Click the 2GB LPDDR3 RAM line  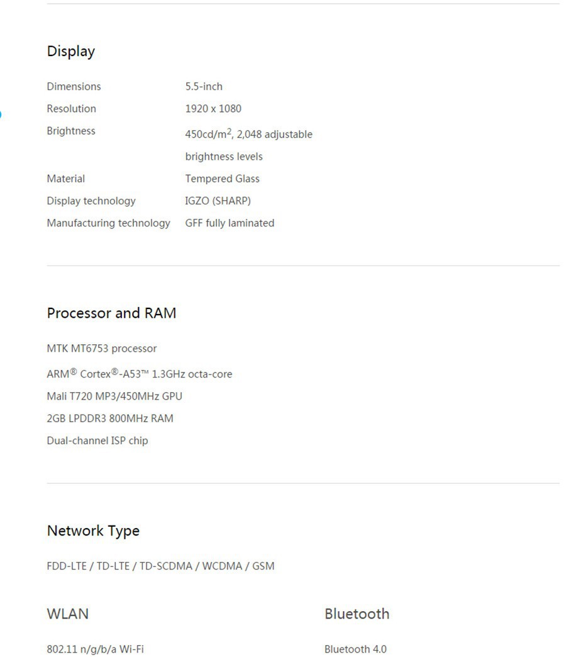[x=110, y=418]
